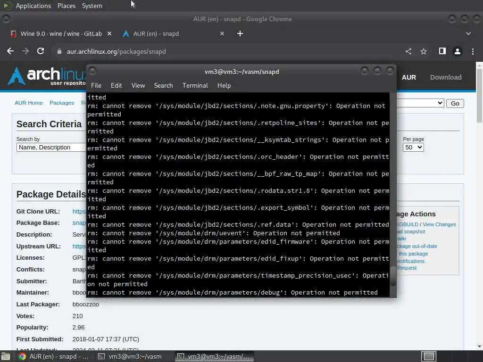Click the share page icon in address bar
This screenshot has width=483, height=362.
(408, 51)
